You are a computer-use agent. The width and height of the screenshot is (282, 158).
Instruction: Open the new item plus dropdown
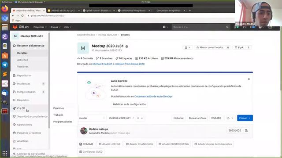(165, 27)
